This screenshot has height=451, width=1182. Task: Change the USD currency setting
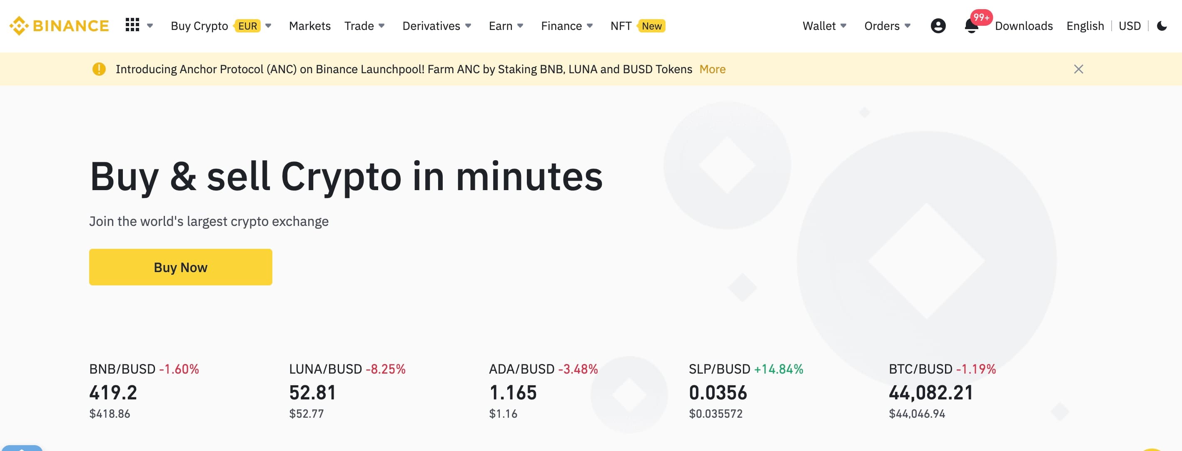click(1130, 26)
